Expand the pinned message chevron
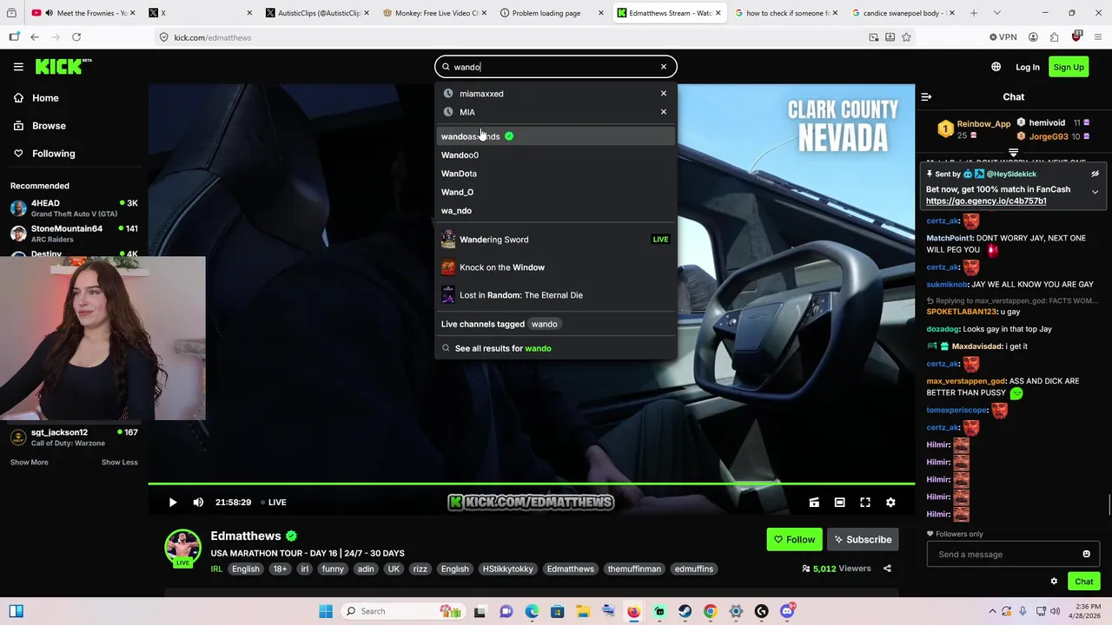Image resolution: width=1112 pixels, height=625 pixels. (1095, 191)
